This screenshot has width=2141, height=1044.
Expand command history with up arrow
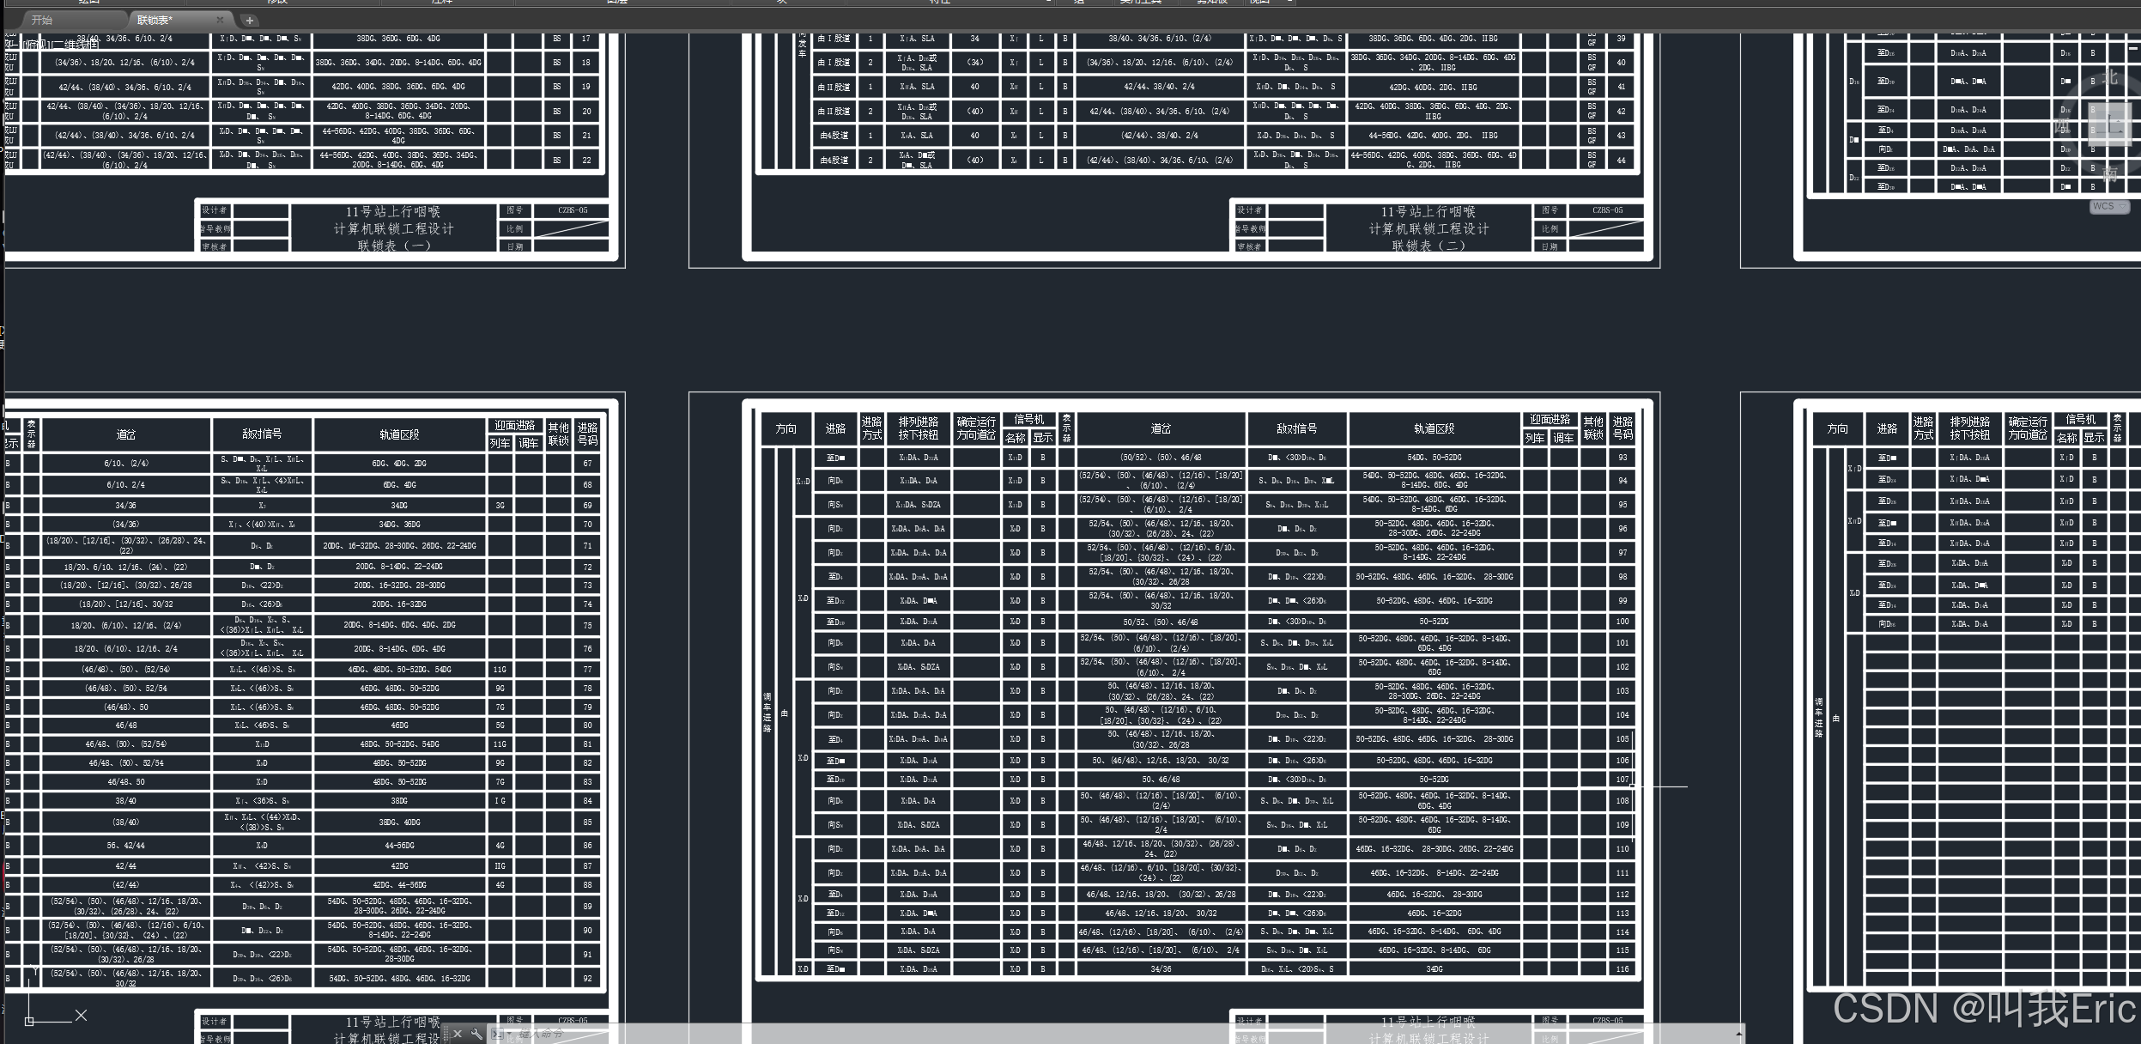pos(1738,1034)
